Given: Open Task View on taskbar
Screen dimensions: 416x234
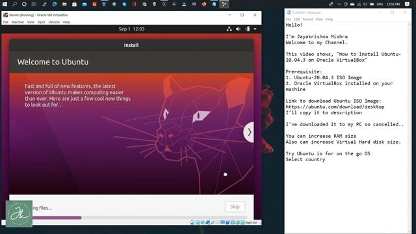Looking at the screenshot, I should click(34, 4).
